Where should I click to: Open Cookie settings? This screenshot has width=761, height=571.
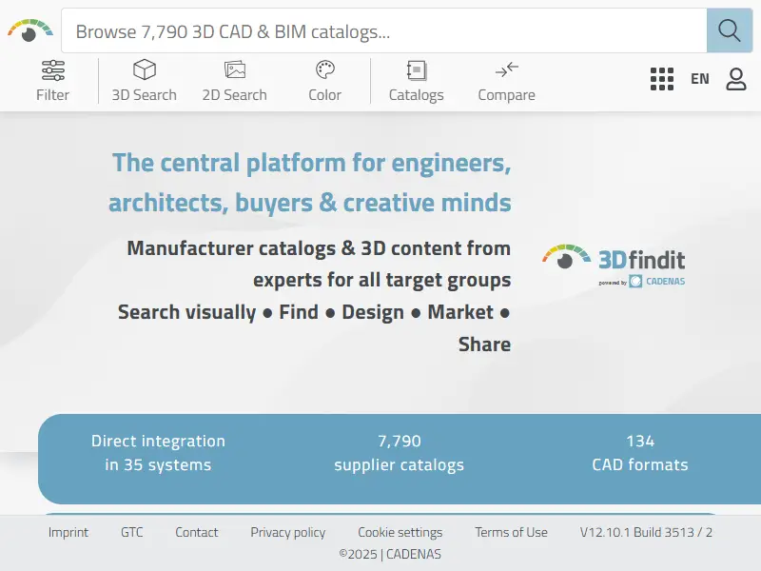point(400,533)
